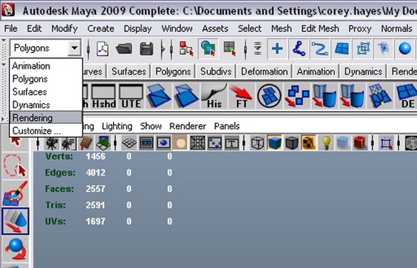Screen dimensions: 417x268
Task: Click the UVs count 1697
Action: point(95,221)
